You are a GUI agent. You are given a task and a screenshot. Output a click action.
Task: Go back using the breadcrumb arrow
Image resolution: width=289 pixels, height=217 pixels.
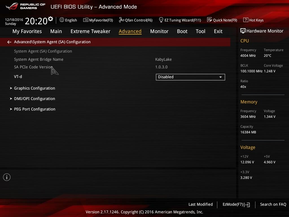click(x=9, y=42)
